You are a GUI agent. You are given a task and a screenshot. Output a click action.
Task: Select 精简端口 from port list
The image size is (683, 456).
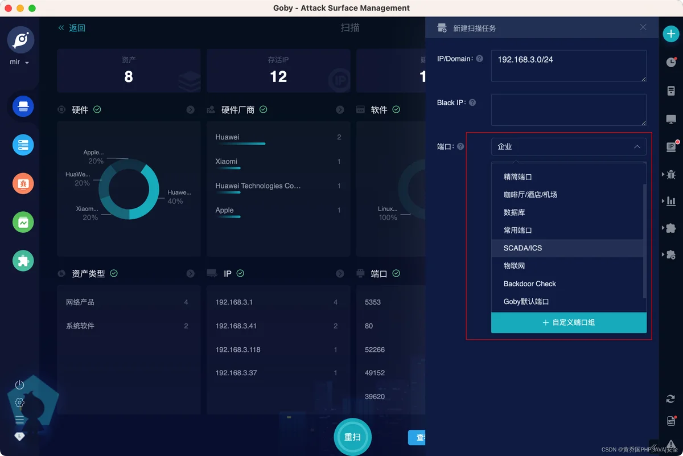567,177
